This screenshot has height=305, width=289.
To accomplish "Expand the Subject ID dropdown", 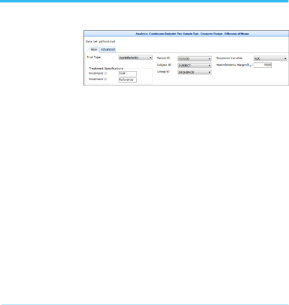I will 194,65.
